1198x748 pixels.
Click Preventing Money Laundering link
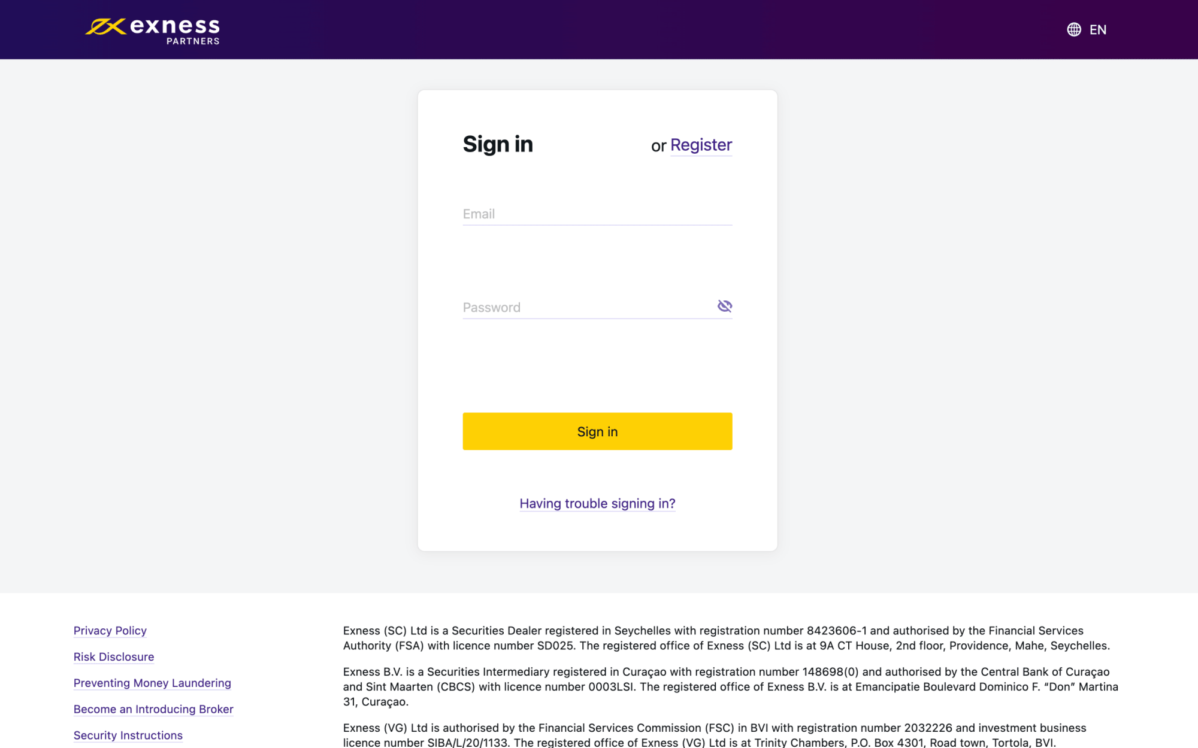point(153,683)
